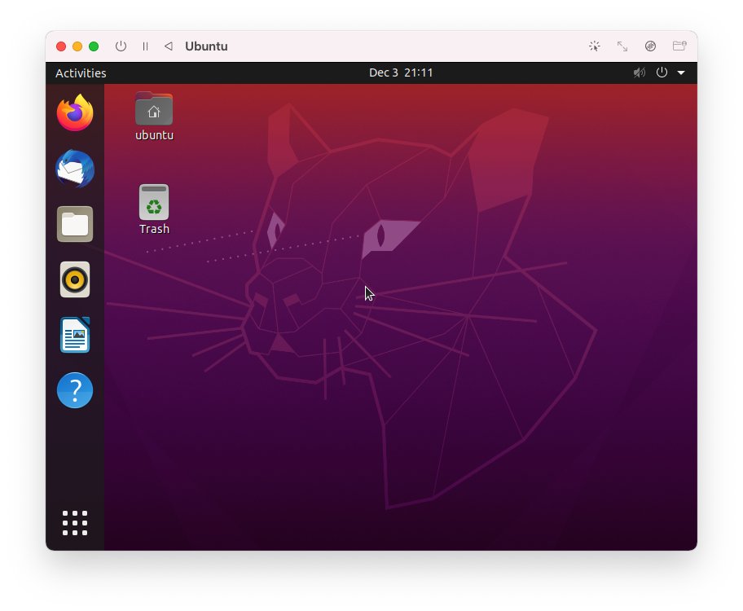Open the Files manager in the dock
This screenshot has width=743, height=611.
(75, 224)
